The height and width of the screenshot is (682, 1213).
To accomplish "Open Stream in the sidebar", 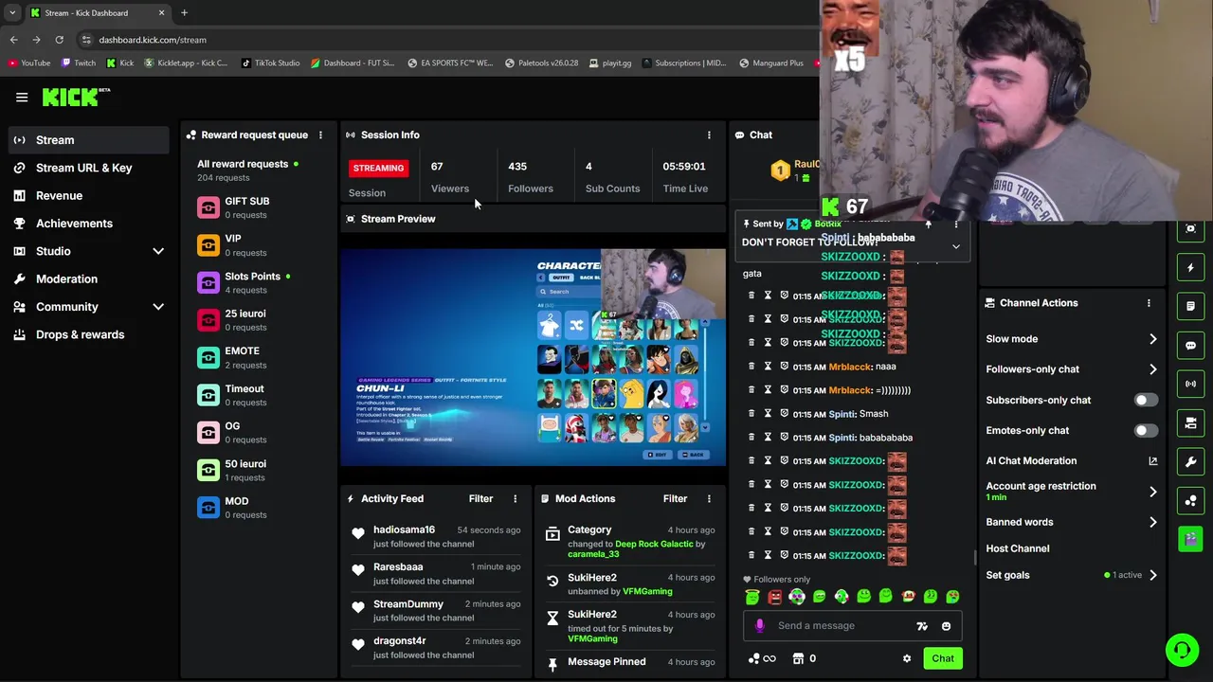I will click(88, 140).
